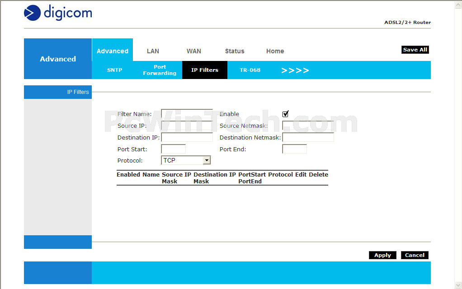
Task: Click the digicom logo icon
Action: (32, 13)
